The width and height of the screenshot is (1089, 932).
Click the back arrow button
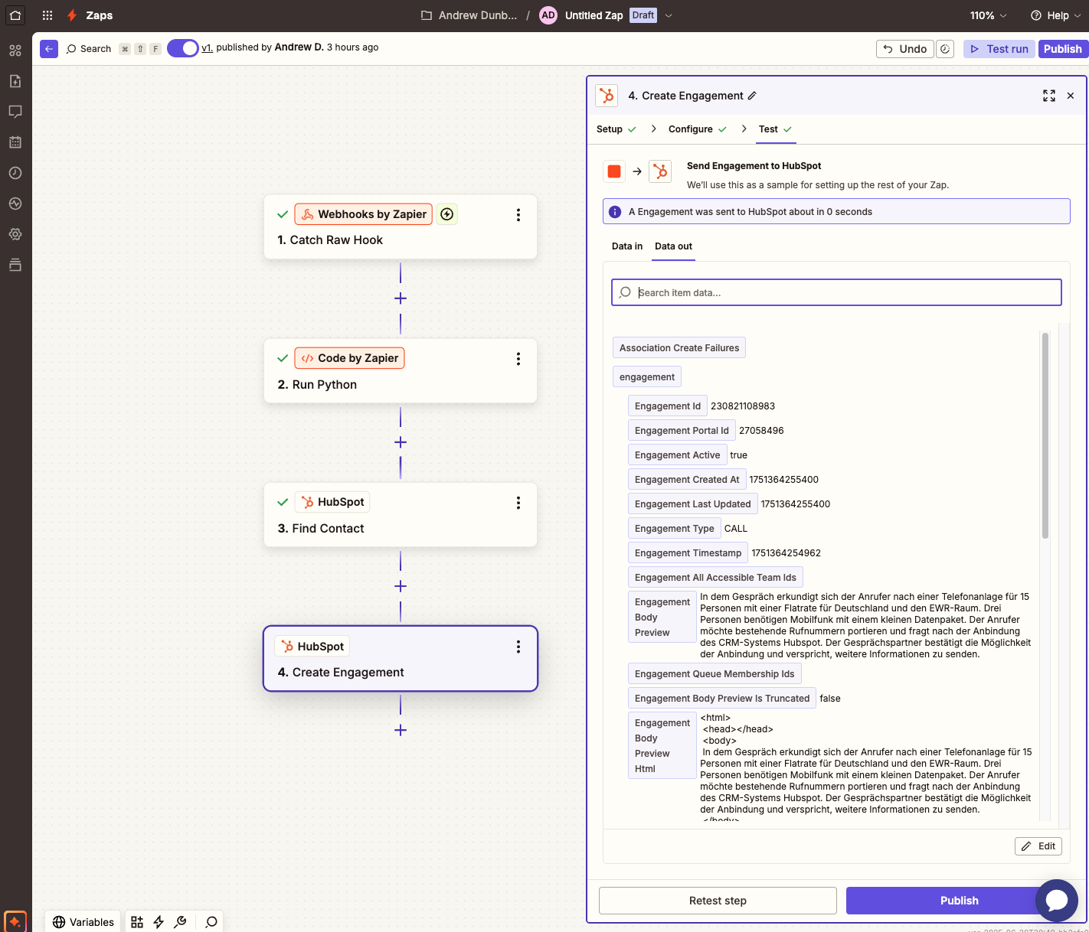[49, 49]
